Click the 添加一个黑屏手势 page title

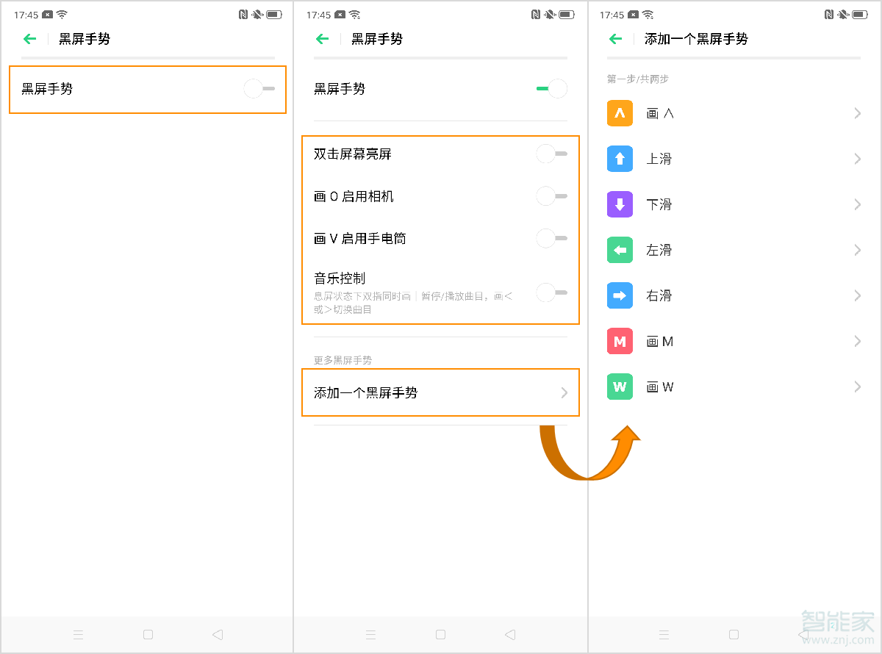coord(698,39)
